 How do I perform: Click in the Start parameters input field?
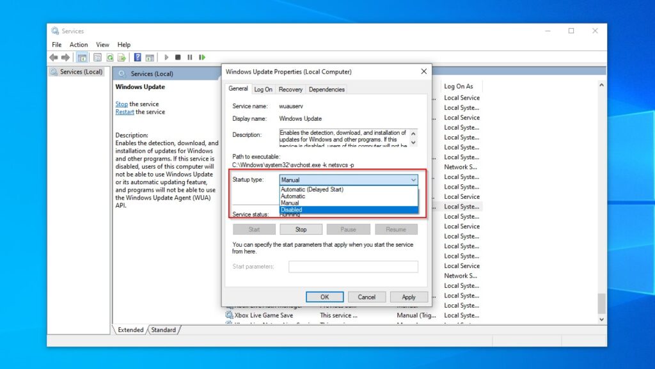coord(353,267)
